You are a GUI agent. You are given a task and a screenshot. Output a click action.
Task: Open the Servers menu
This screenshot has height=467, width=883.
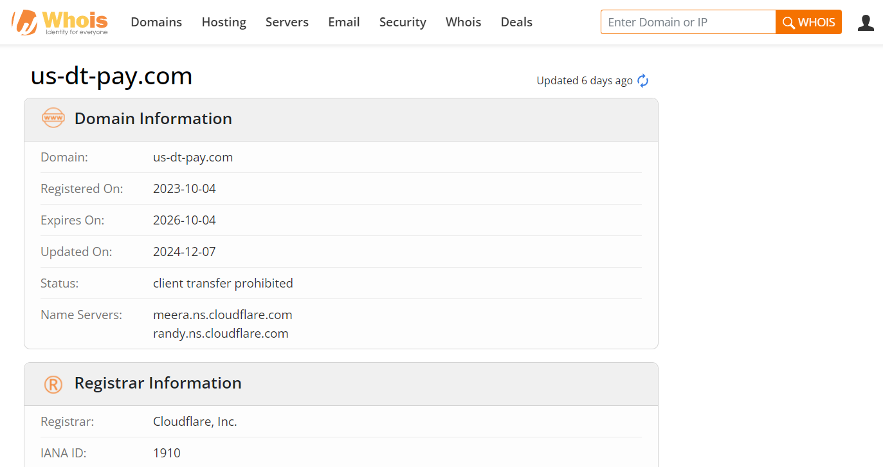287,22
